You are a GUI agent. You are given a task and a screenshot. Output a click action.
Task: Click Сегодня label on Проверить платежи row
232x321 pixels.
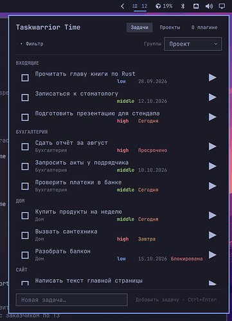[148, 190]
